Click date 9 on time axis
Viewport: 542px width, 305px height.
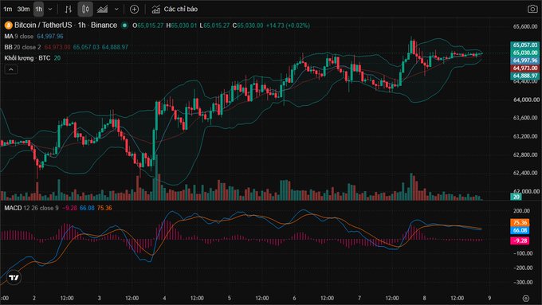point(489,298)
